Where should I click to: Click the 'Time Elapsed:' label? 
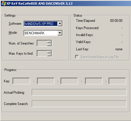click(86, 21)
